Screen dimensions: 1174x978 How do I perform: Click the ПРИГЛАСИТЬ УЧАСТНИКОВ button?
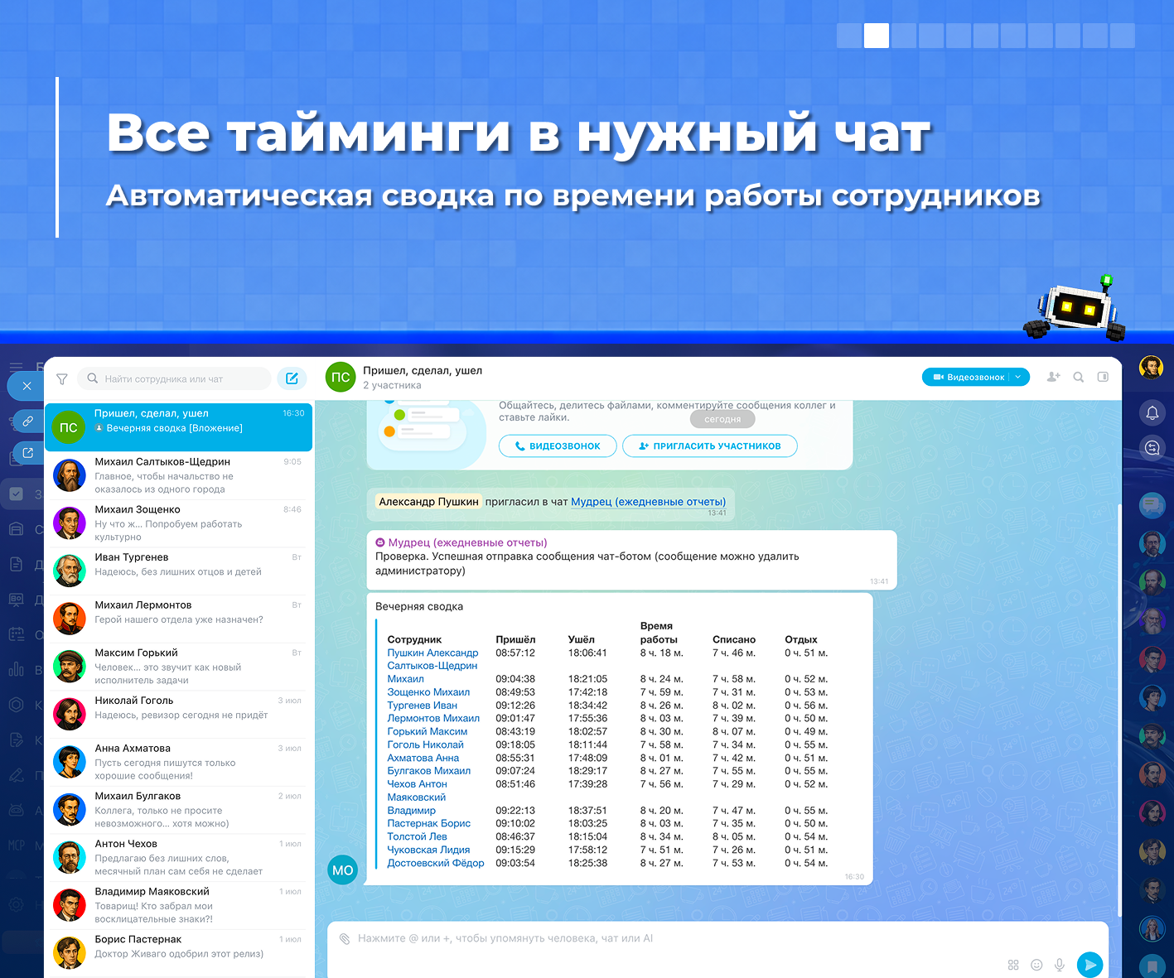click(710, 446)
